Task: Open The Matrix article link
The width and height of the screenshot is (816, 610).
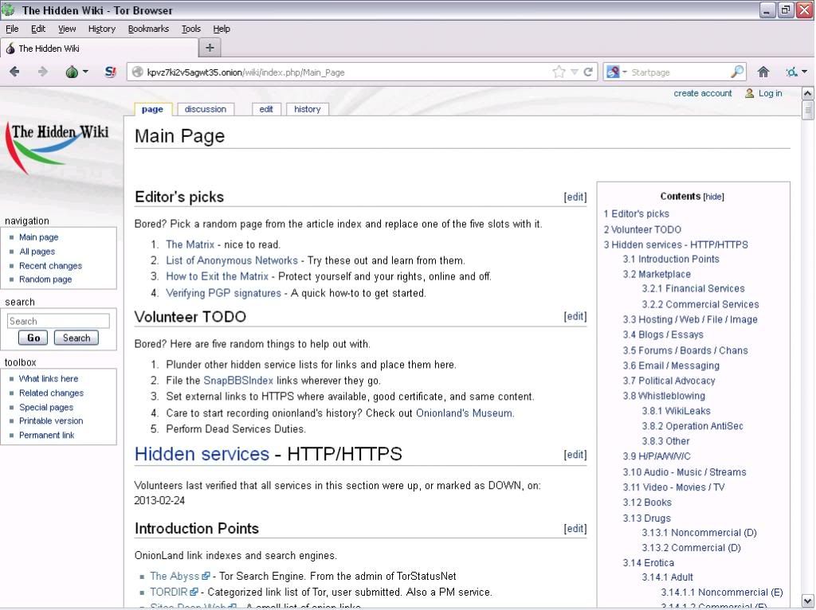Action: click(x=190, y=244)
